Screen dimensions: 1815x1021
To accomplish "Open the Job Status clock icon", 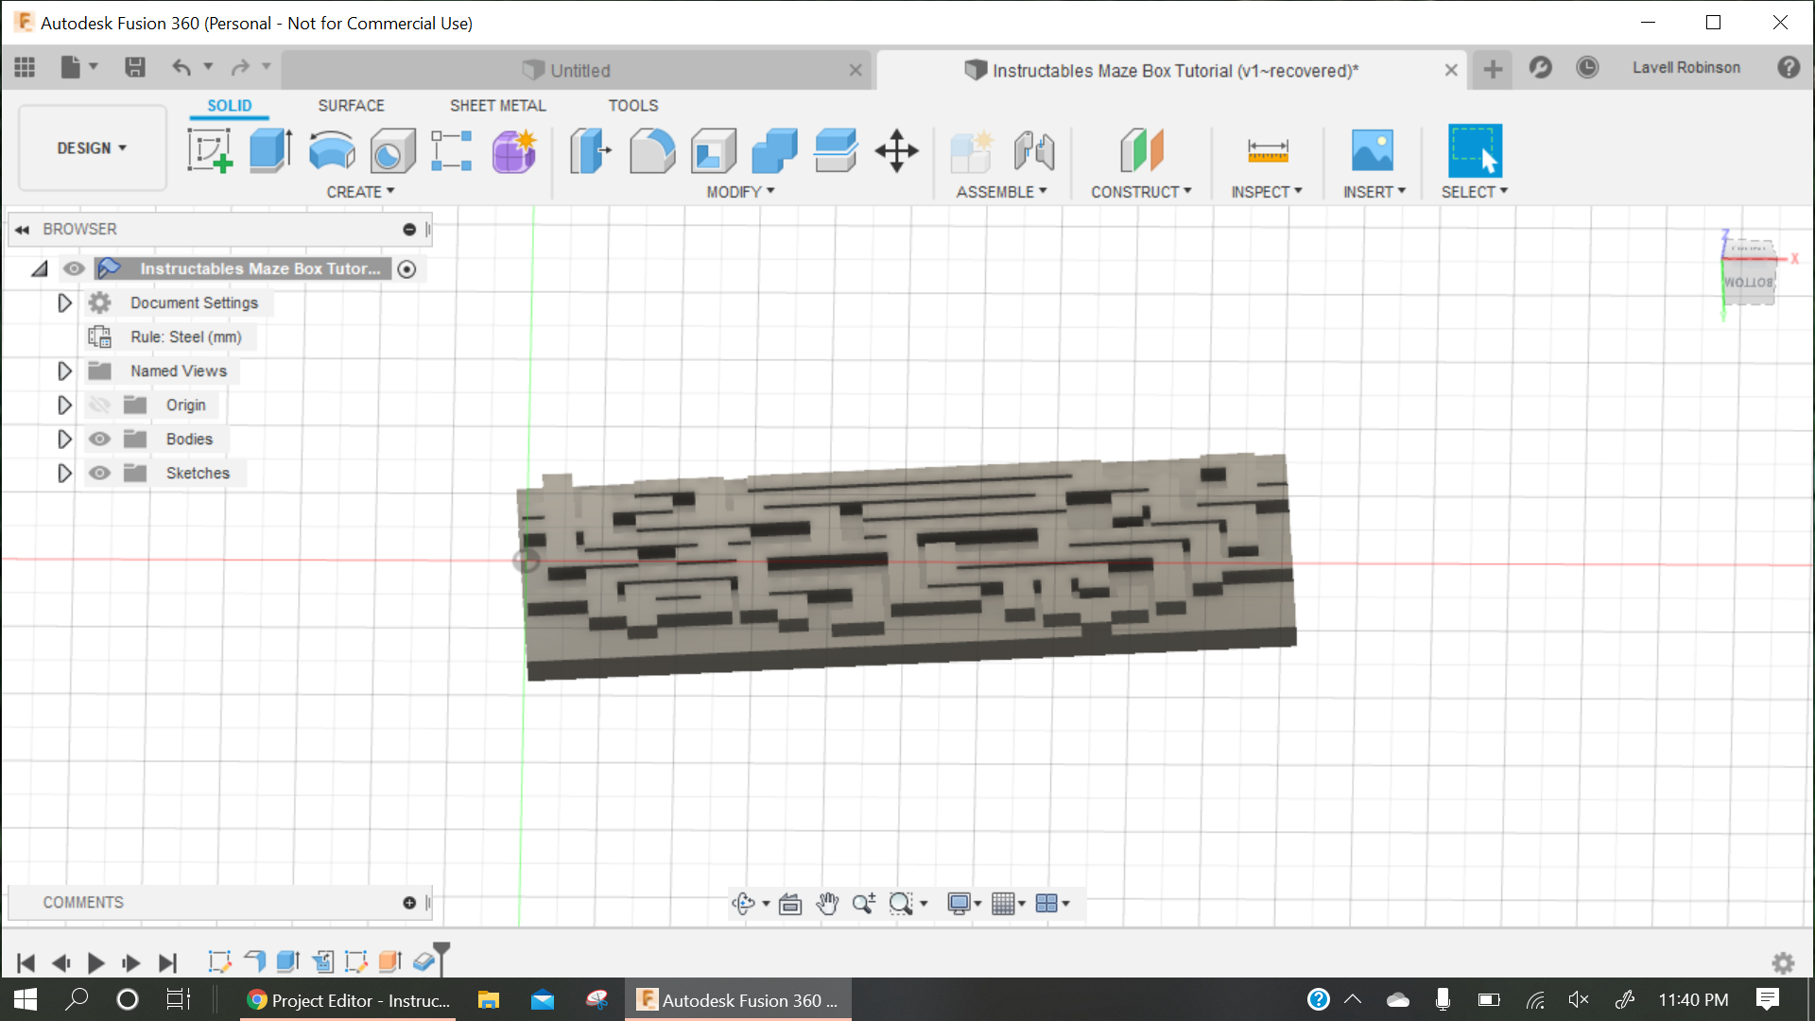I will tap(1587, 67).
